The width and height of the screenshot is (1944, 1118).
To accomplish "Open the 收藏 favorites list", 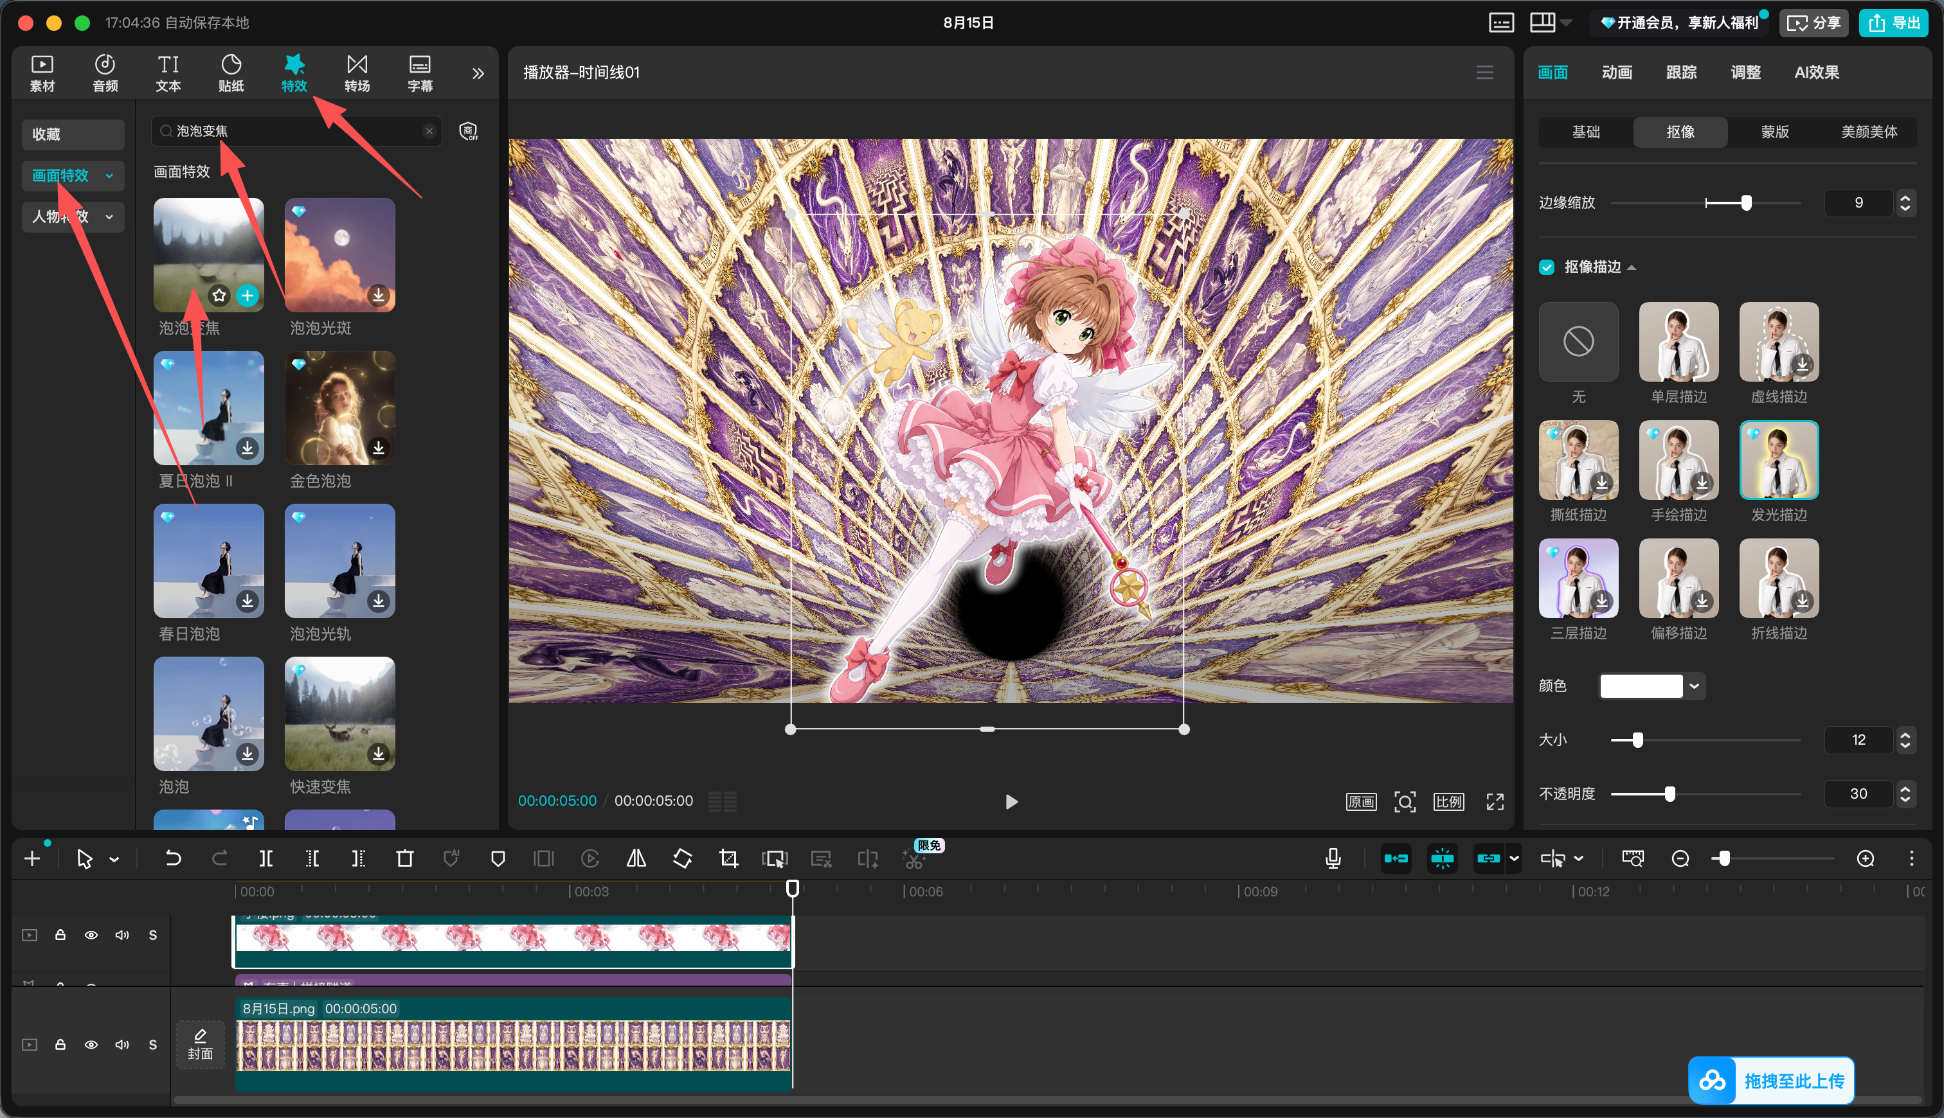I will (73, 134).
